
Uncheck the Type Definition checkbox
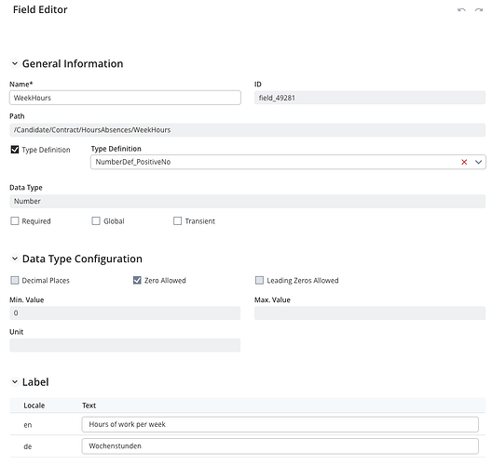(15, 150)
